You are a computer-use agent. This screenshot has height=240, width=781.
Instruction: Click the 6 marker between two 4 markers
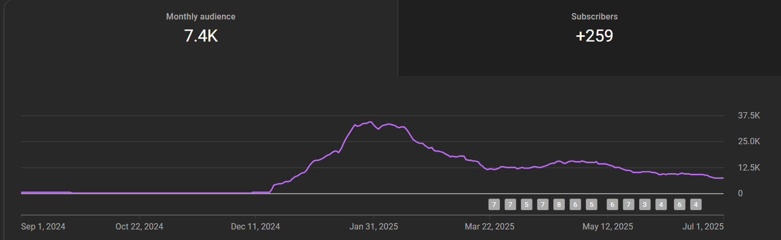click(680, 205)
